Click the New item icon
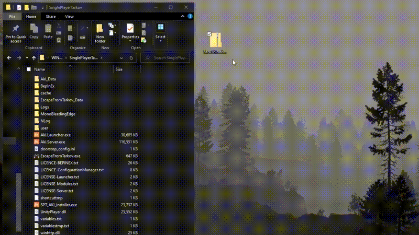This screenshot has width=419, height=235. tap(111, 26)
